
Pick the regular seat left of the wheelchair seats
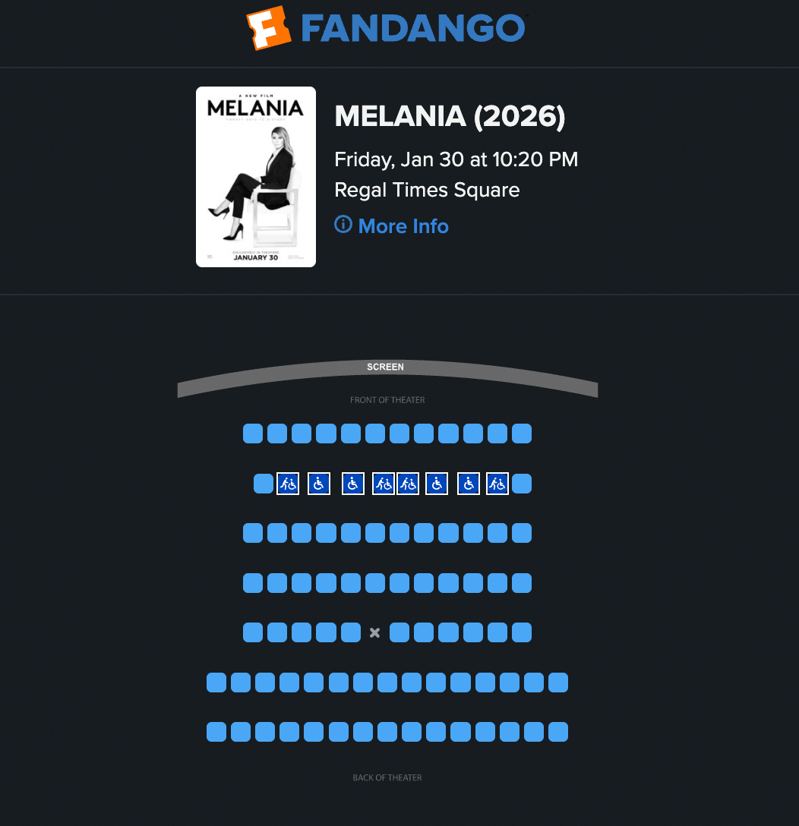click(x=264, y=484)
